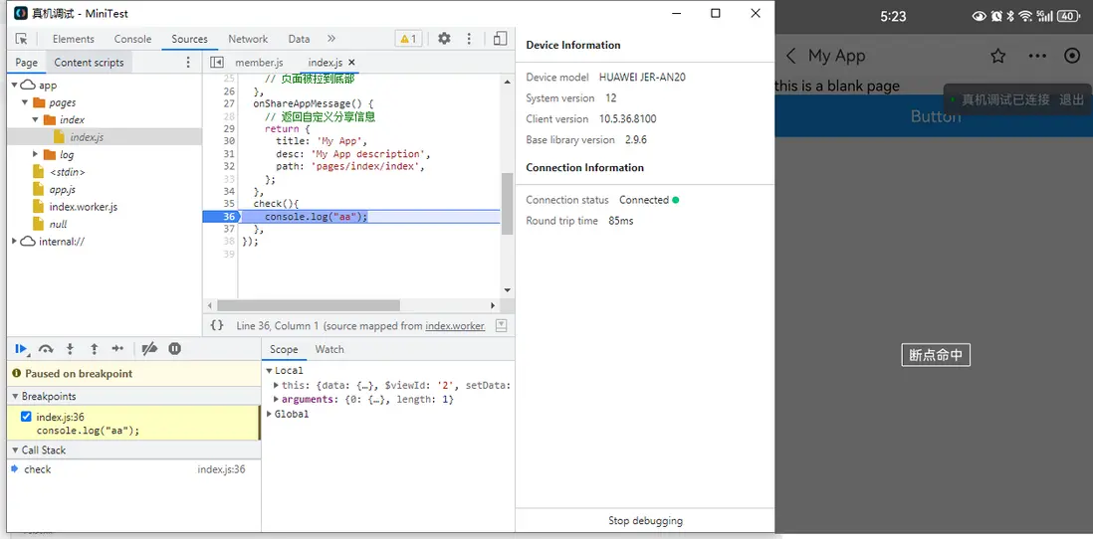The image size is (1093, 539).
Task: Toggle pause on exceptions button
Action: click(175, 349)
